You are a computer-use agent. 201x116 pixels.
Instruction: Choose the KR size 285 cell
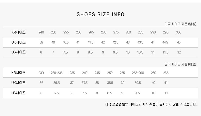point(140,32)
